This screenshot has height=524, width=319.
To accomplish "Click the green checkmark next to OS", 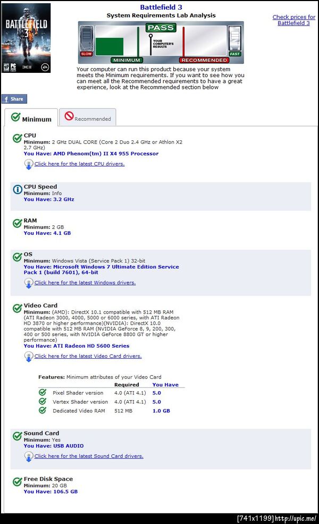I will coord(18,257).
